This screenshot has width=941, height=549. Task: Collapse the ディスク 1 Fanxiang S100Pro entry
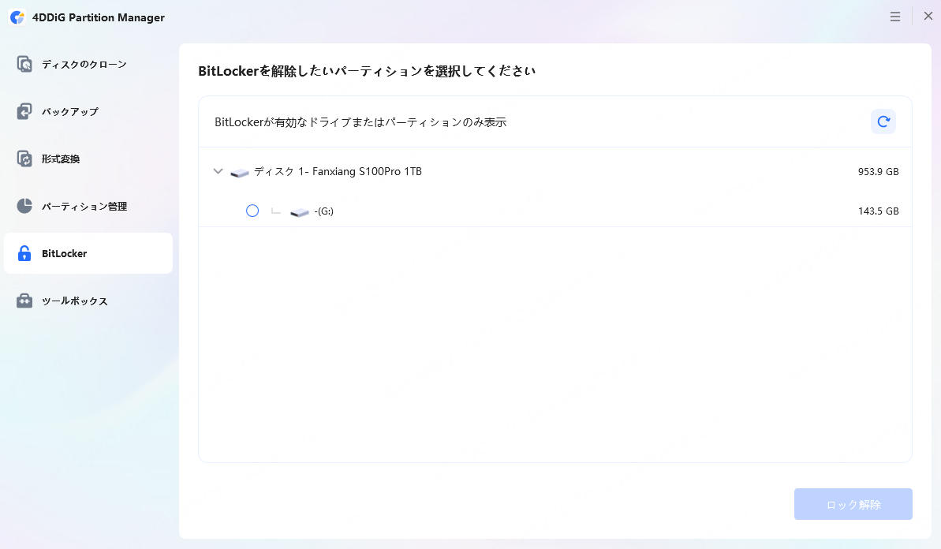(218, 171)
